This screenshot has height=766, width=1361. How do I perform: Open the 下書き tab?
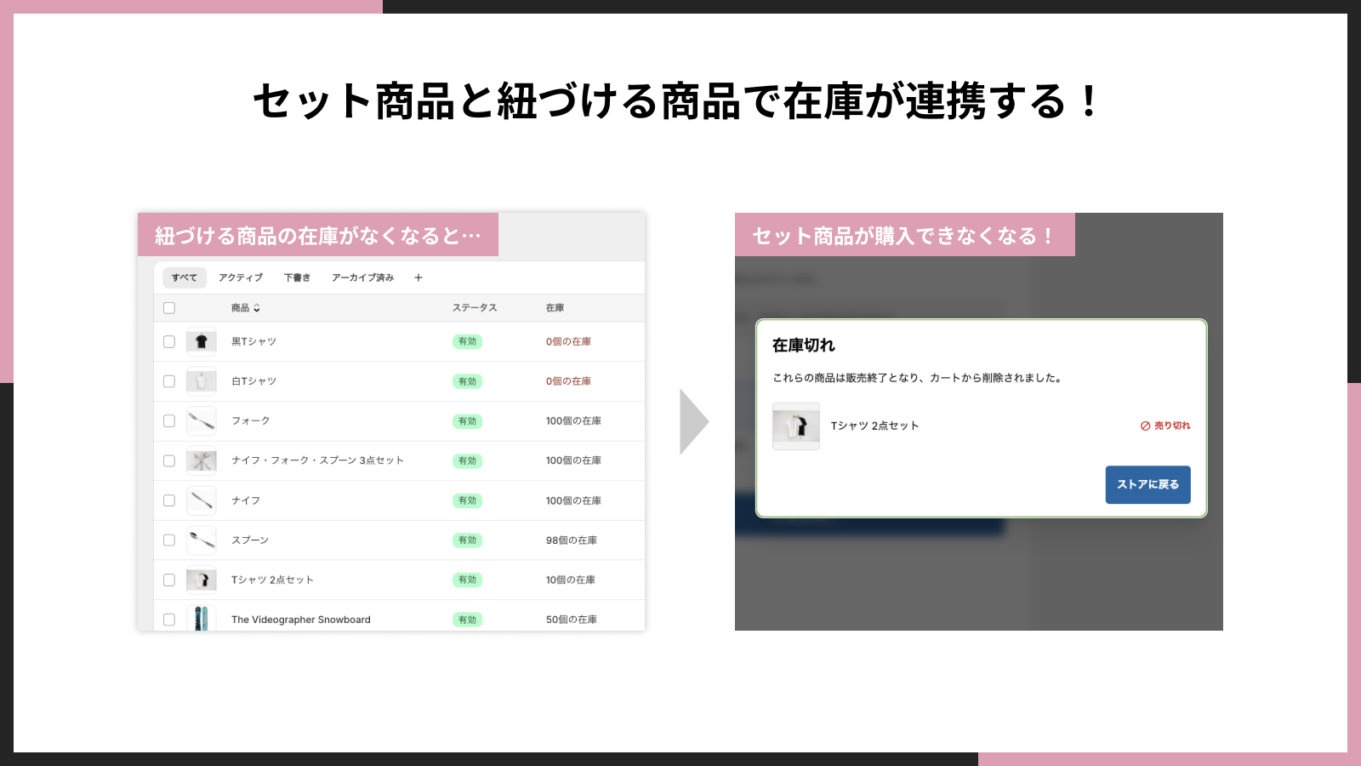296,277
